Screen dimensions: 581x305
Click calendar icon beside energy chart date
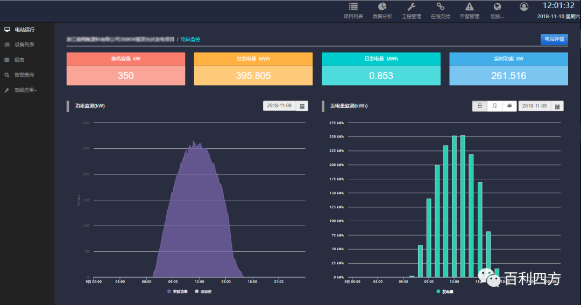coord(557,106)
